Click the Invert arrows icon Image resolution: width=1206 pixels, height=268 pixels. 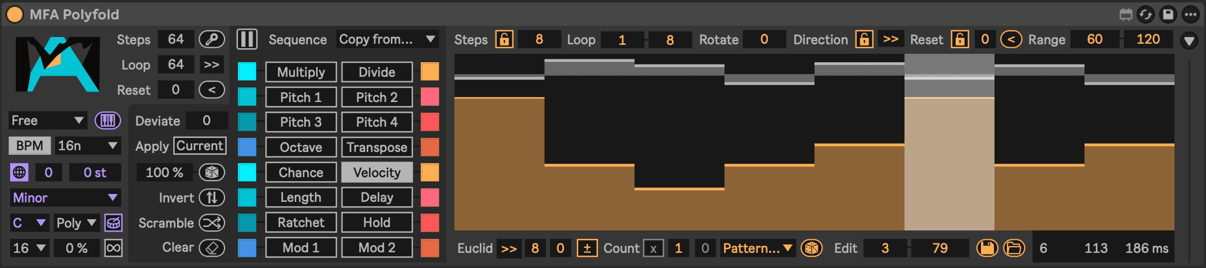click(x=212, y=197)
